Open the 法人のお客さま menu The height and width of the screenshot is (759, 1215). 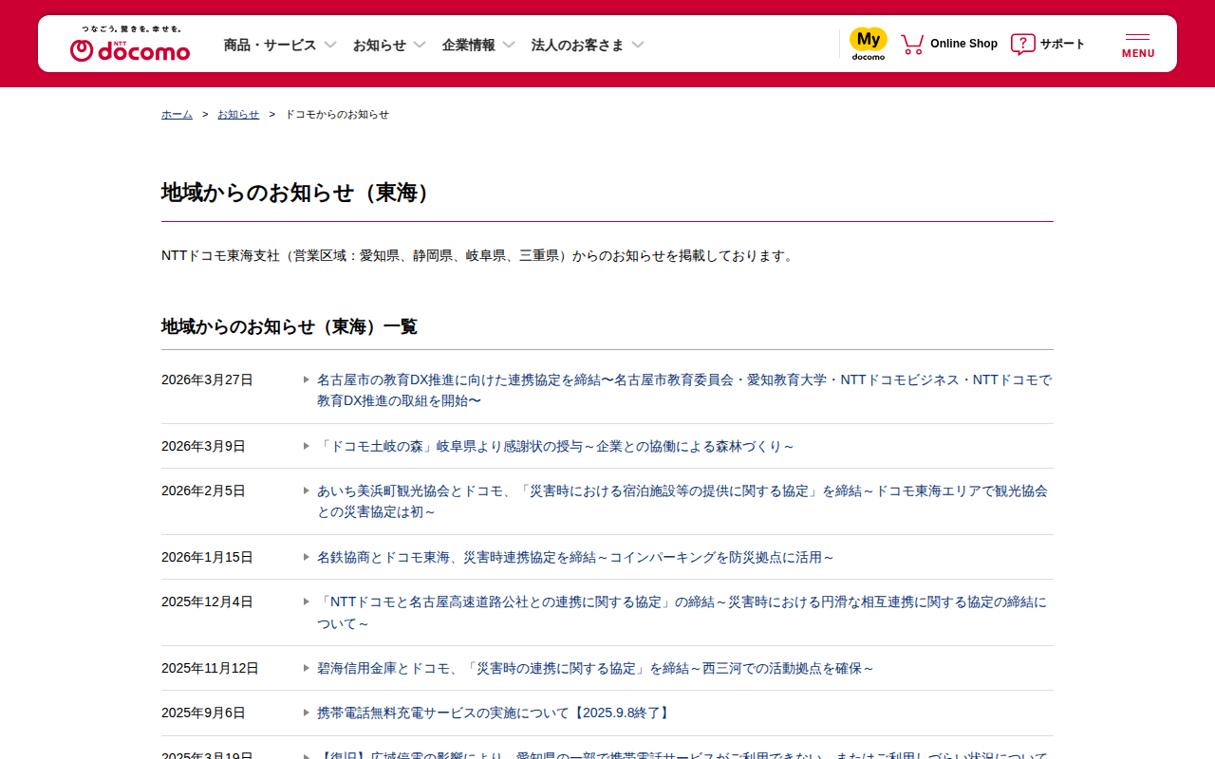pos(578,45)
